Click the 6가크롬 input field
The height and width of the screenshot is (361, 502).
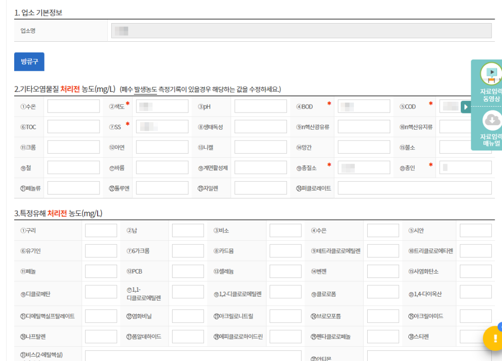tap(188, 251)
